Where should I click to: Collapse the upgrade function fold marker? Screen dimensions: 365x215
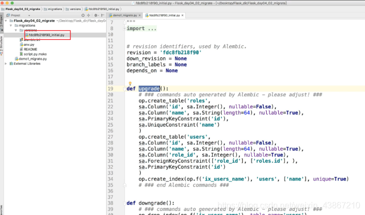[x=124, y=89]
